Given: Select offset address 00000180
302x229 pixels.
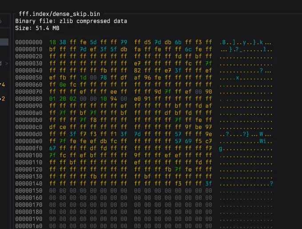Looking at the screenshot, I should (x=29, y=212).
